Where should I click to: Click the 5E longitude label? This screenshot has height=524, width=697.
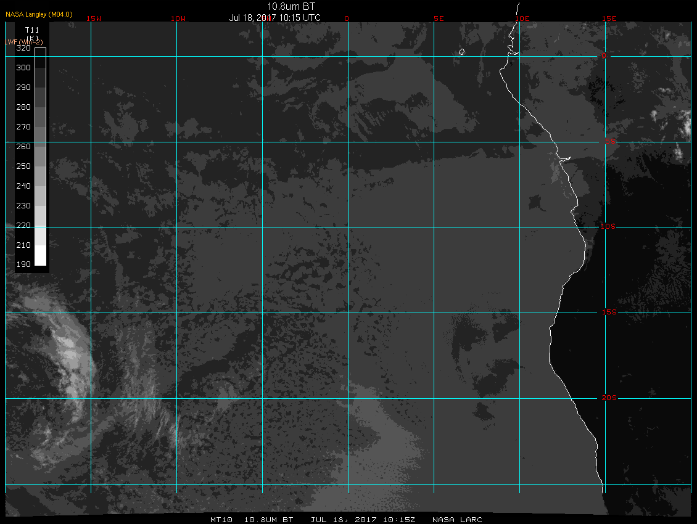[439, 18]
